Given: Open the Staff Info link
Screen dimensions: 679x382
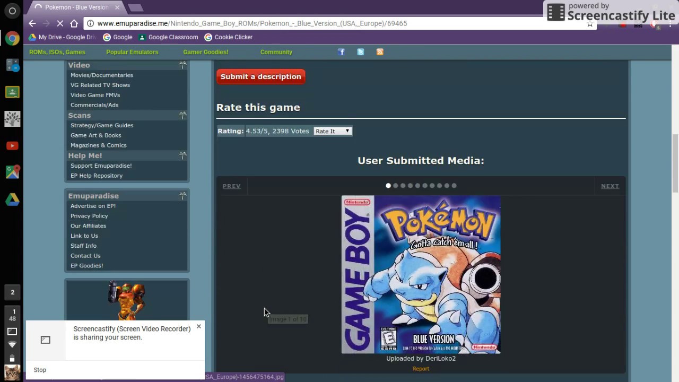Looking at the screenshot, I should point(83,246).
